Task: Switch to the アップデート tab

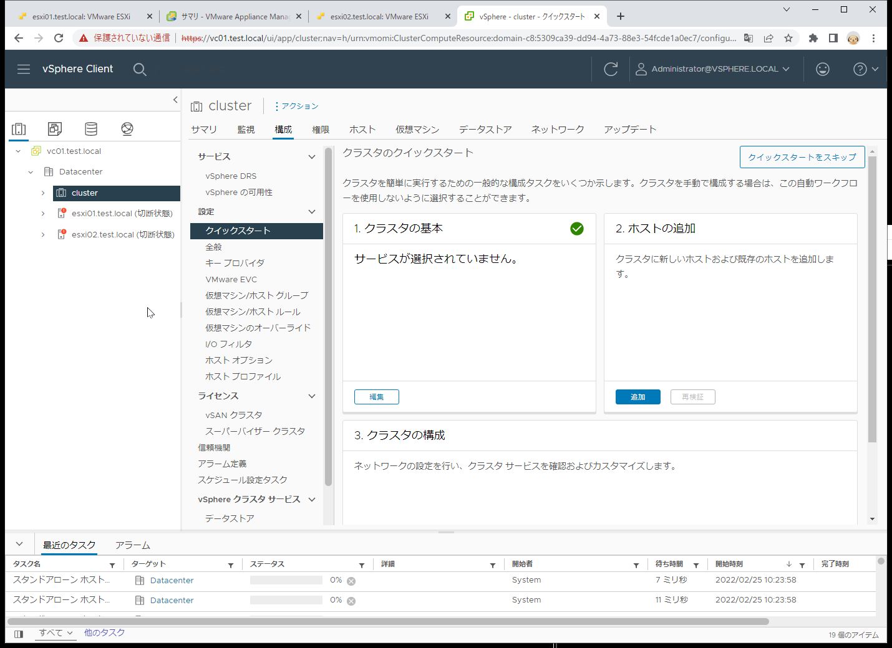Action: coord(630,130)
